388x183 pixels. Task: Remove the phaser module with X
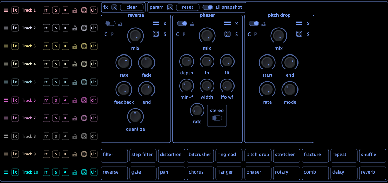pos(237,24)
